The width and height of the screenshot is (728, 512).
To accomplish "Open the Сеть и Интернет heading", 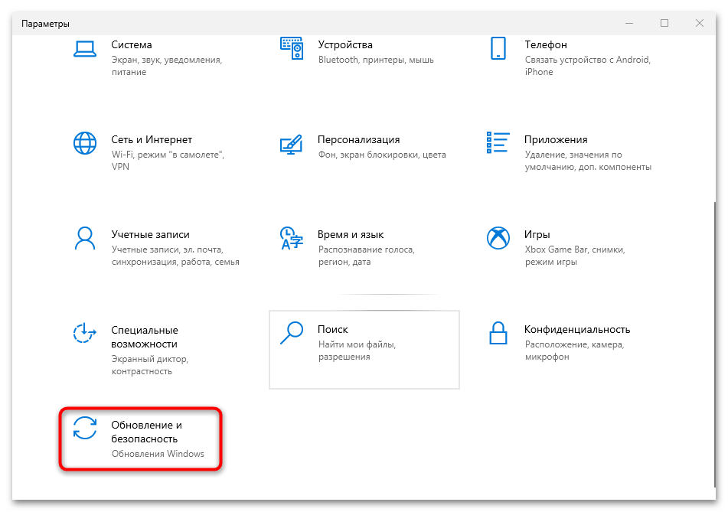I will click(152, 140).
